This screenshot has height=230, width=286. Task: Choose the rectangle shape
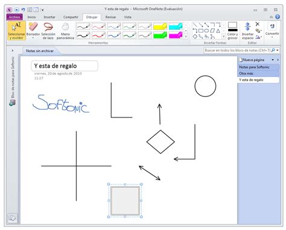coord(201,31)
